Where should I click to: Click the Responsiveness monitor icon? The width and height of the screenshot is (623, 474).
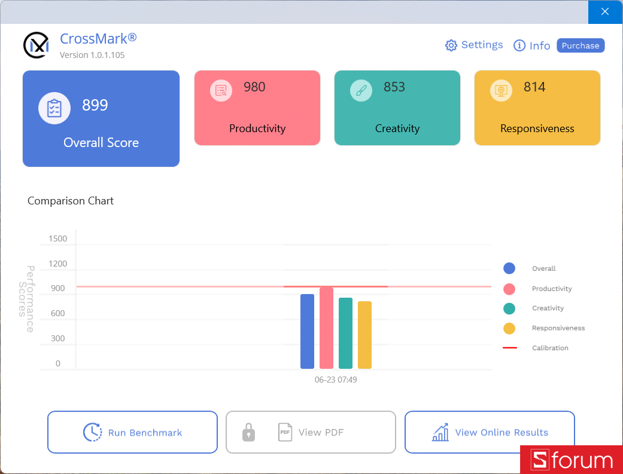click(501, 90)
